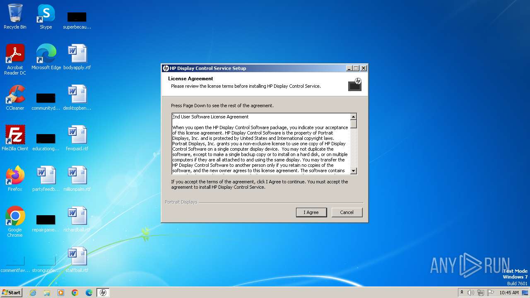Click the network tray icon
This screenshot has width=530, height=298.
click(481, 293)
